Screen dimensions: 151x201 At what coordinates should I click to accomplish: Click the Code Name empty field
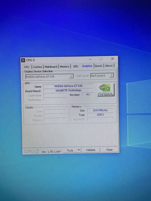tap(55, 95)
